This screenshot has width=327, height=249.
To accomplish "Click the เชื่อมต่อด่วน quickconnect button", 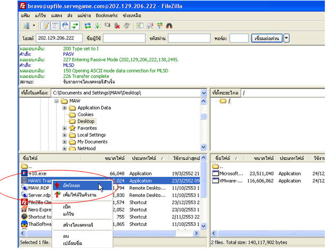I will 267,38.
